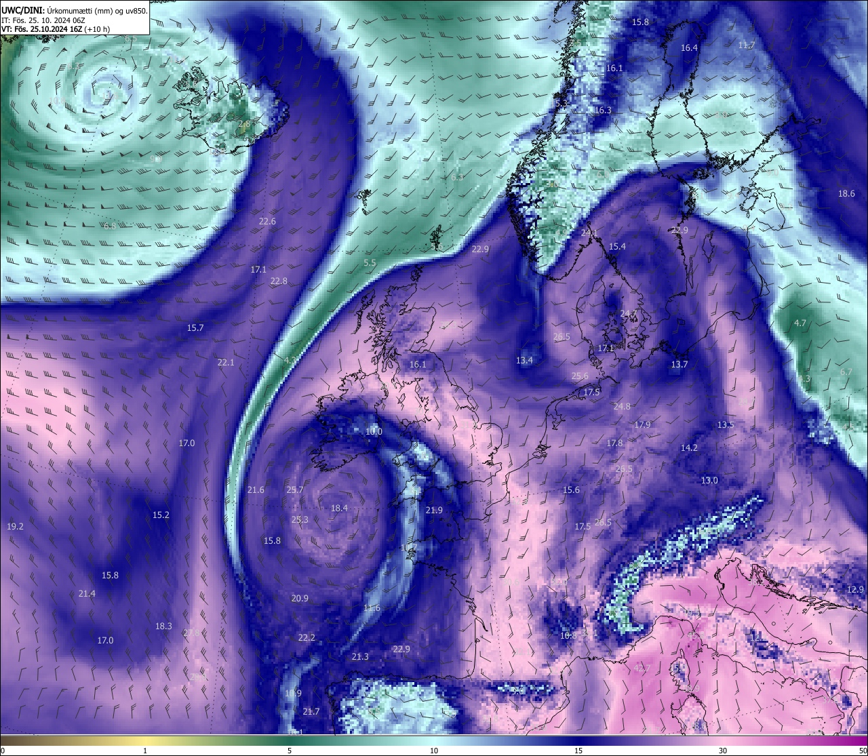Click the '13.7' value label on the map
868x756 pixels.
click(x=679, y=364)
